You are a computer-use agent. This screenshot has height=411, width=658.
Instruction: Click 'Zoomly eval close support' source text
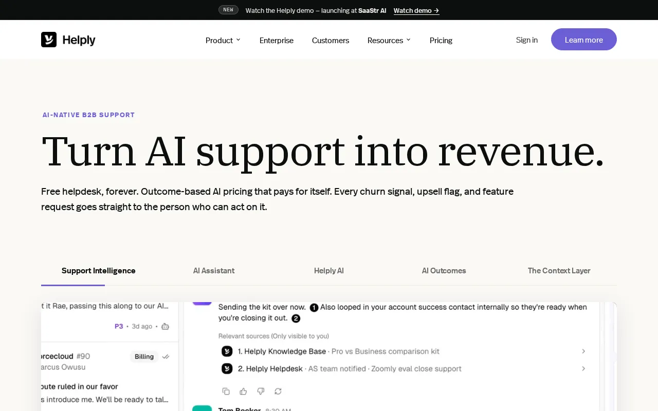click(416, 368)
